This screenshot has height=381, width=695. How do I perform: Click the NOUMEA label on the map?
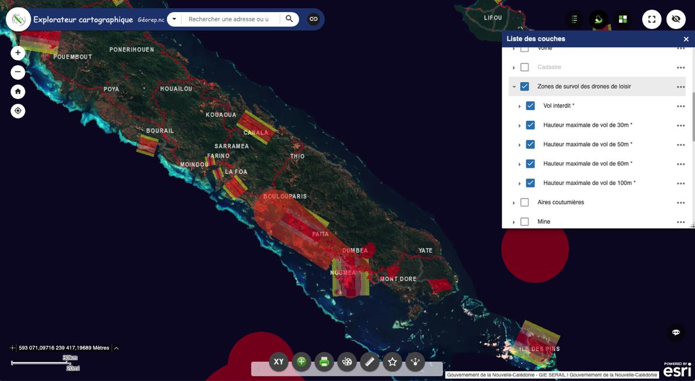tap(343, 273)
